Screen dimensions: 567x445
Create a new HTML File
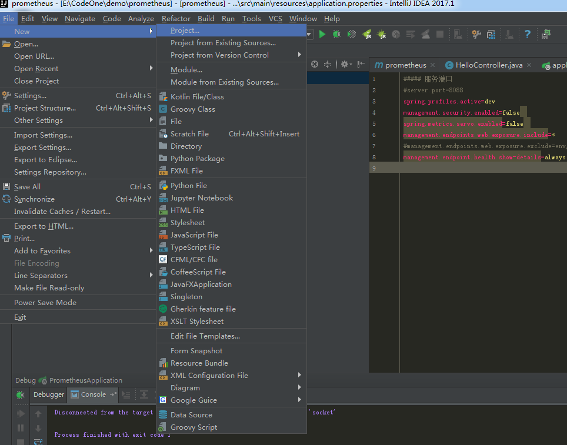point(231,210)
